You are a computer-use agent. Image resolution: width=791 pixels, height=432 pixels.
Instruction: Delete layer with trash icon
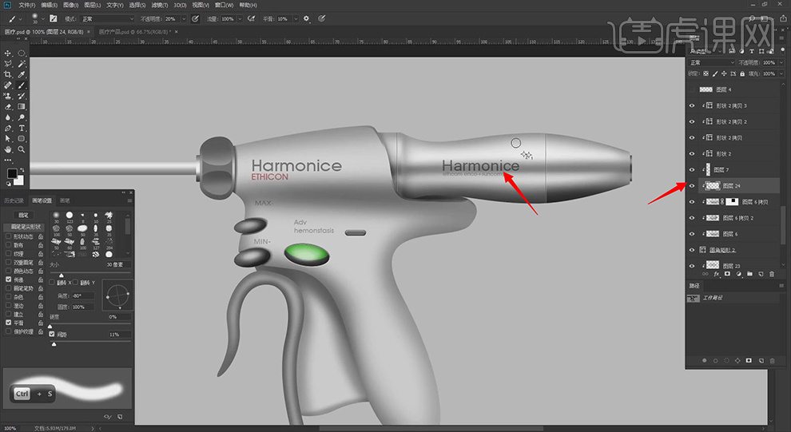(771, 274)
